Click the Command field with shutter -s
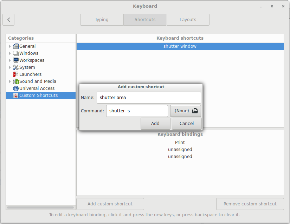The image size is (290, 224). [x=137, y=111]
